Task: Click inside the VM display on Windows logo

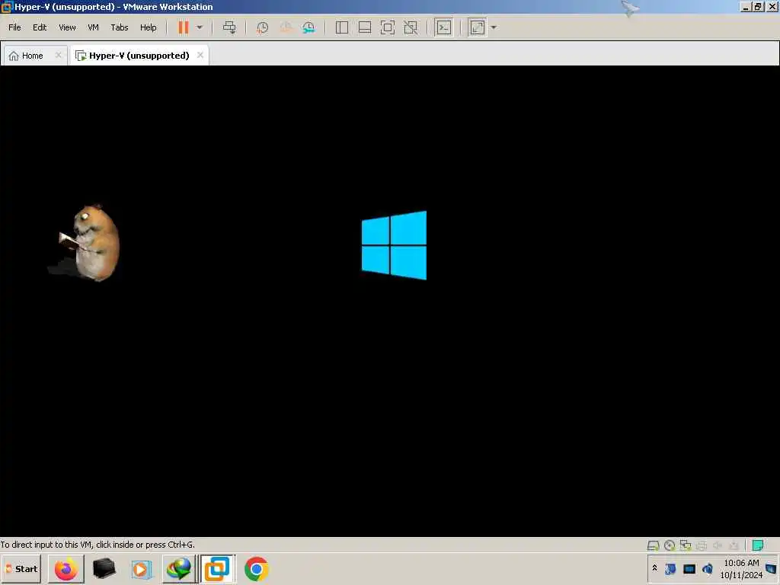Action: click(x=394, y=245)
